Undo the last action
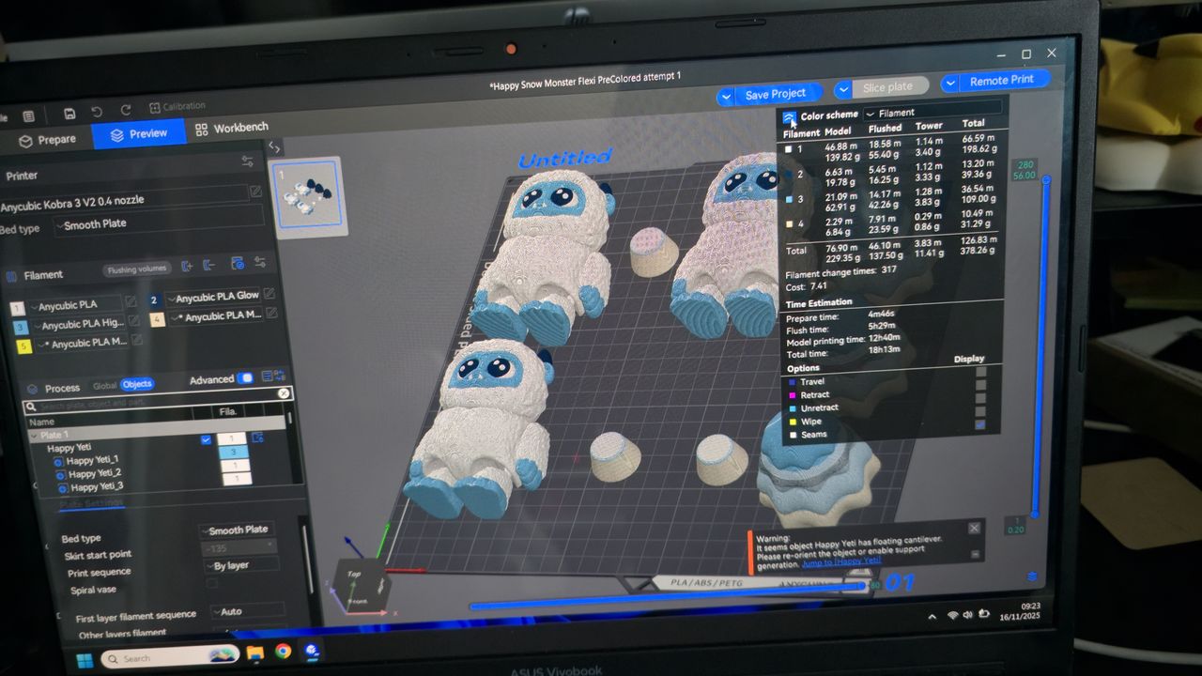1202x676 pixels. click(x=97, y=112)
